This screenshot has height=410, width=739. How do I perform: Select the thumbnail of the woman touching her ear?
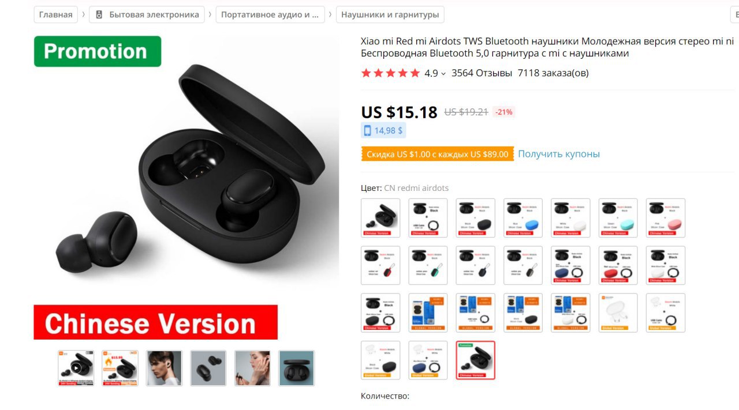(252, 368)
